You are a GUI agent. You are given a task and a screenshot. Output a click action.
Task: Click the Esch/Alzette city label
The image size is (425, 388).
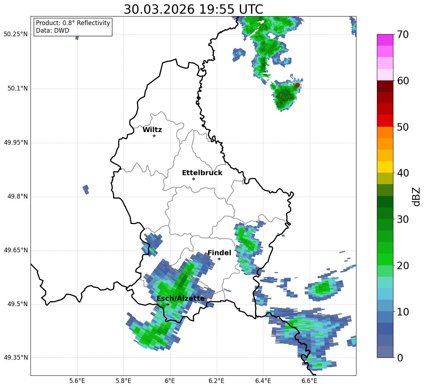181,299
